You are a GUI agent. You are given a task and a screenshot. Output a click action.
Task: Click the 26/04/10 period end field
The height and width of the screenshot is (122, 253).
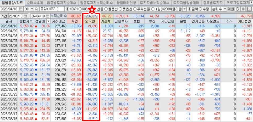[38, 16]
